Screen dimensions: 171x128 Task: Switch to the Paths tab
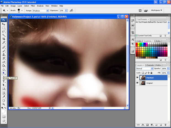pyautogui.click(x=158, y=65)
